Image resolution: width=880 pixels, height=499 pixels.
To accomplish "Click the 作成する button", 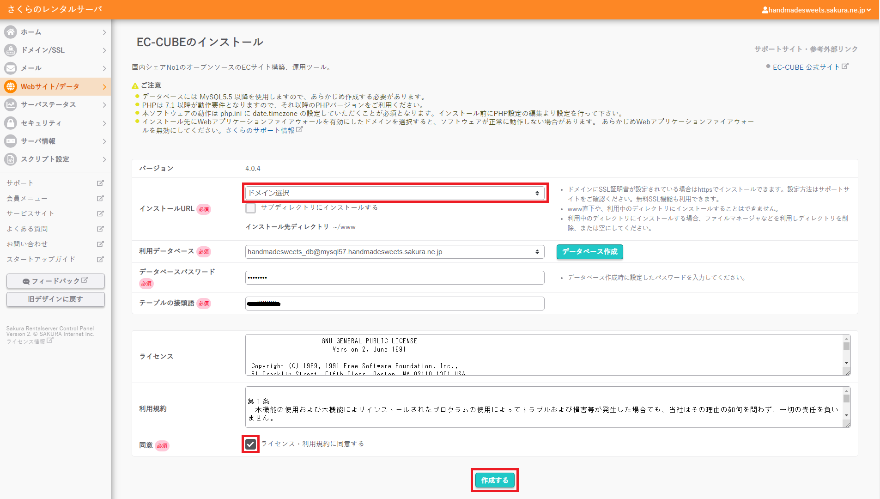I will pyautogui.click(x=495, y=480).
